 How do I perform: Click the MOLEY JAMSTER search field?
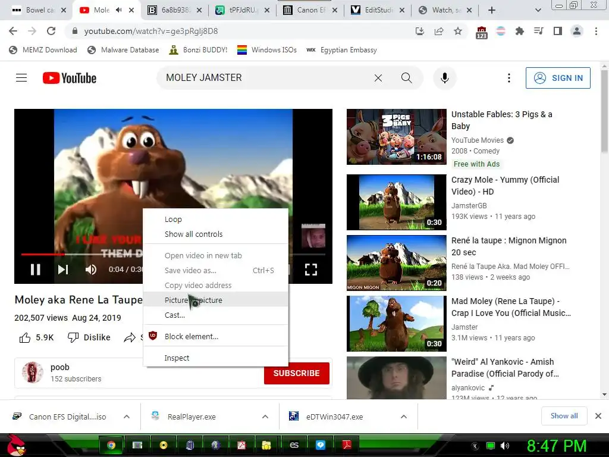tap(264, 78)
